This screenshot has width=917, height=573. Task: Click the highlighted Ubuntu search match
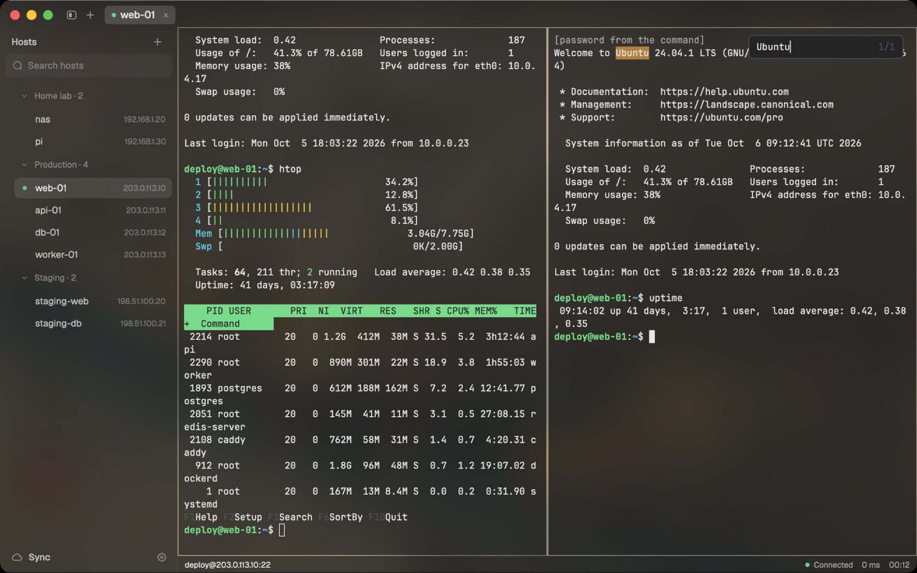[632, 53]
